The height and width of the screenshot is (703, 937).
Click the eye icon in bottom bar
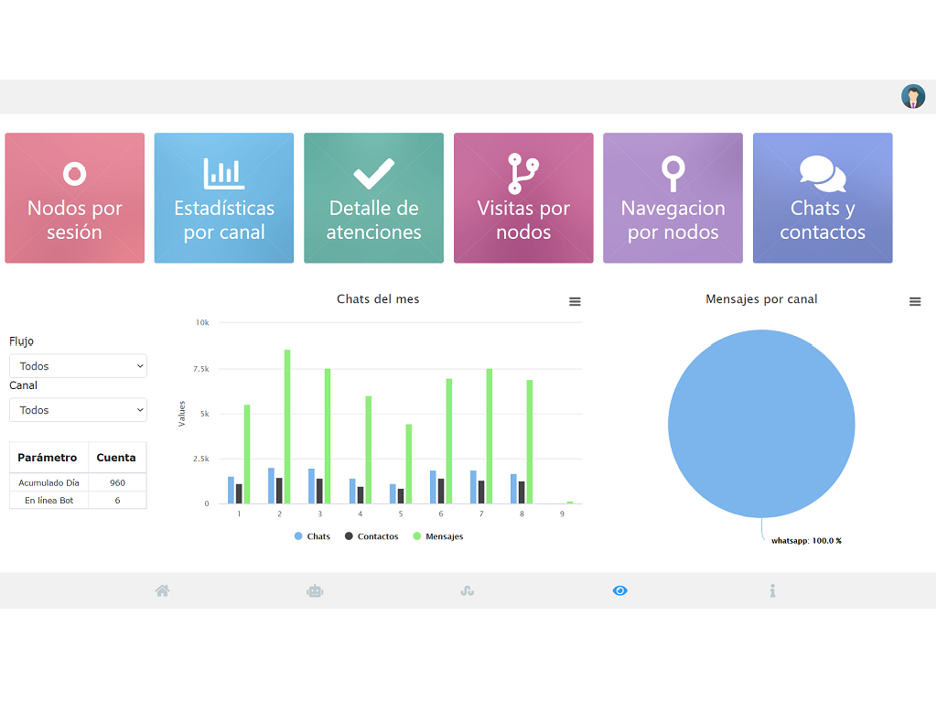620,591
